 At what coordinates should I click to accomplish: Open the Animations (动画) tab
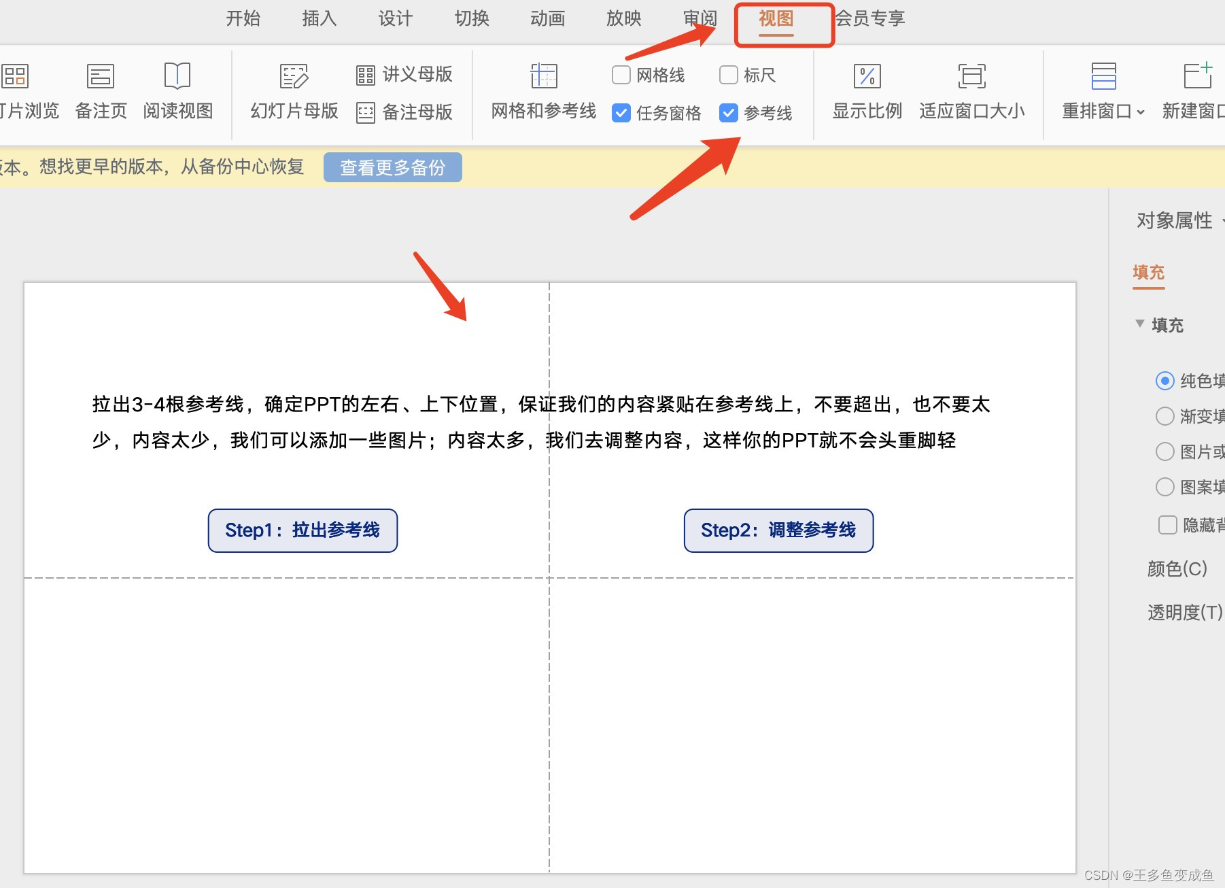548,18
